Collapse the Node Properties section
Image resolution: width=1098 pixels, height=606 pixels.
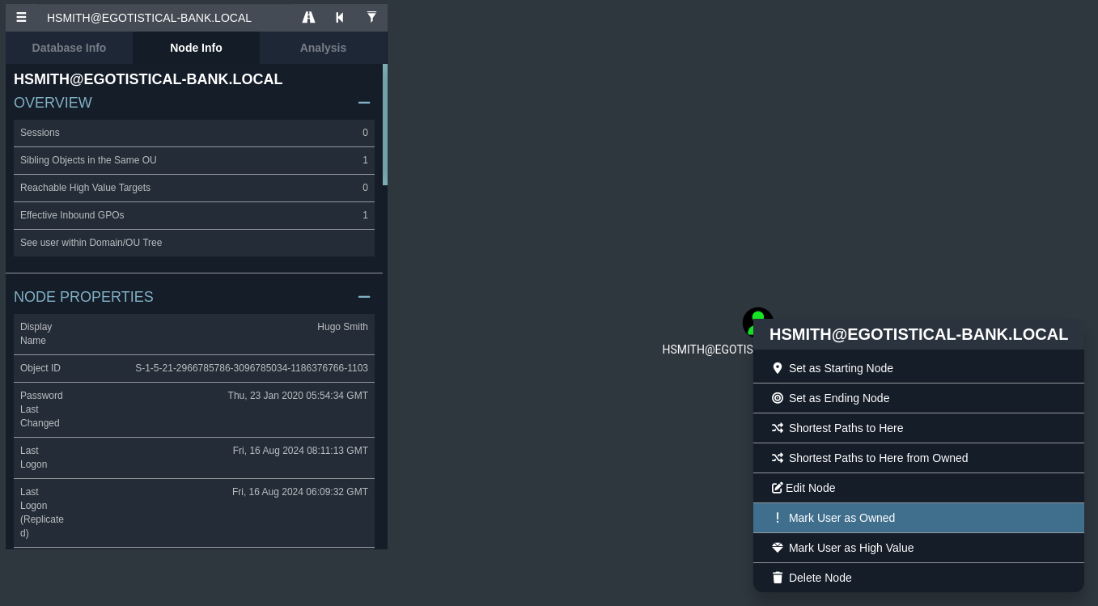[x=364, y=297]
